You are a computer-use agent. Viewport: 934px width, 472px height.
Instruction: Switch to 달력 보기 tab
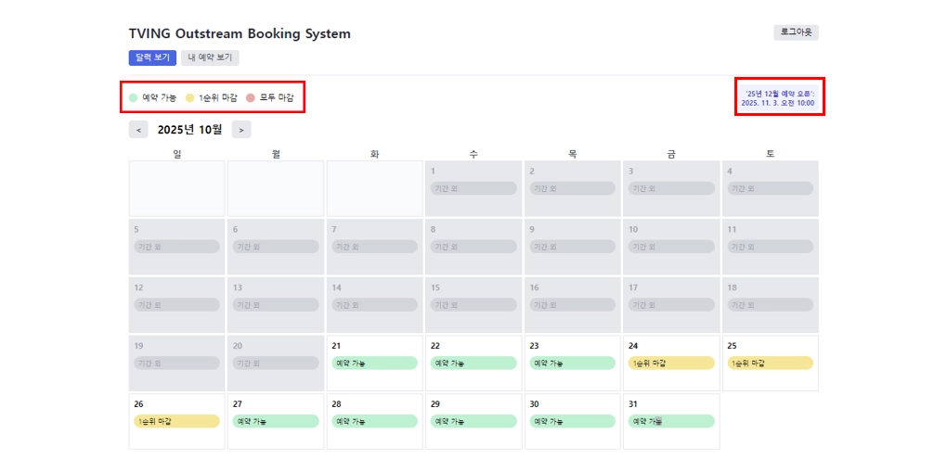[x=152, y=57]
